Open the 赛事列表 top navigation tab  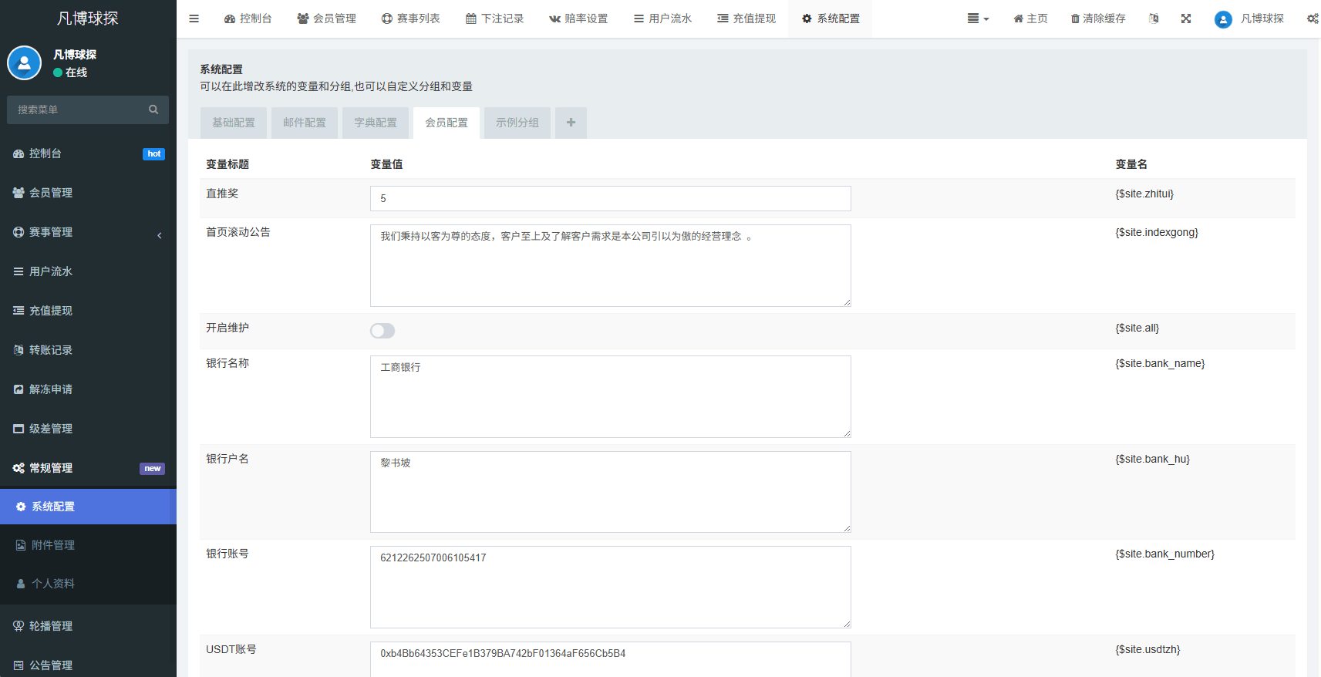tap(410, 19)
